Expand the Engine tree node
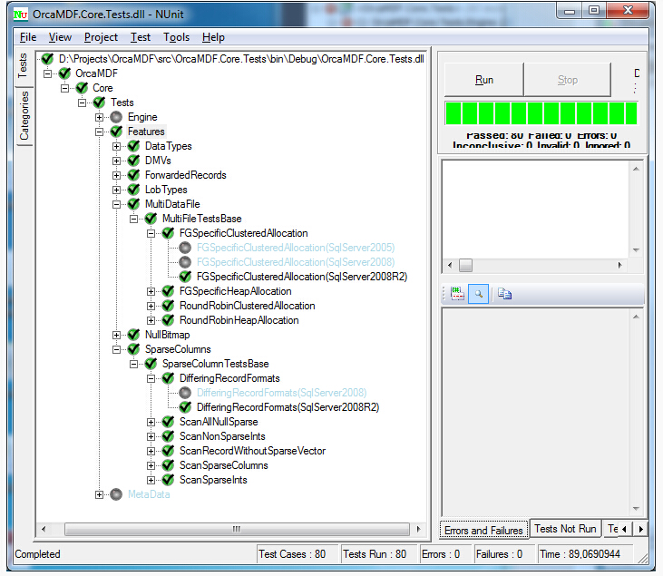Viewport: 663px width, 576px height. (x=100, y=117)
